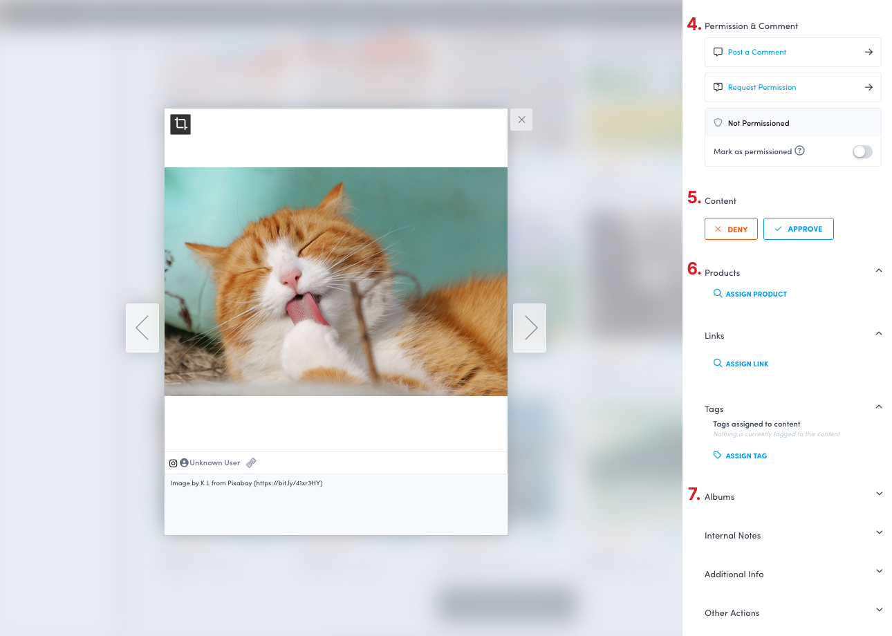
Task: Collapse the Links section
Action: click(879, 334)
